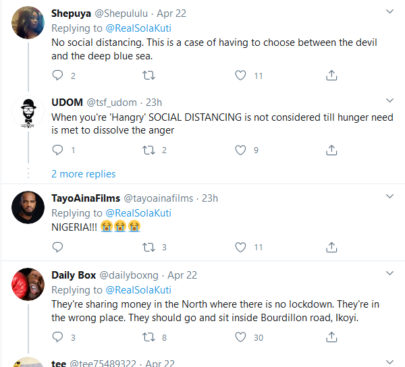Like Shepuya's tweet with 11 likes
Screen dimensions: 405x367
coord(240,76)
